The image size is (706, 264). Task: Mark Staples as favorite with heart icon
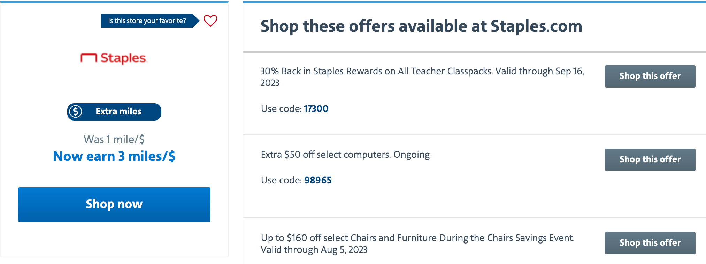(x=210, y=21)
